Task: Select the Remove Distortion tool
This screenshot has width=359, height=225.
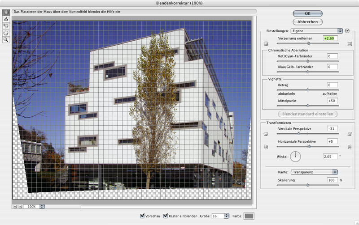Action: 6,13
